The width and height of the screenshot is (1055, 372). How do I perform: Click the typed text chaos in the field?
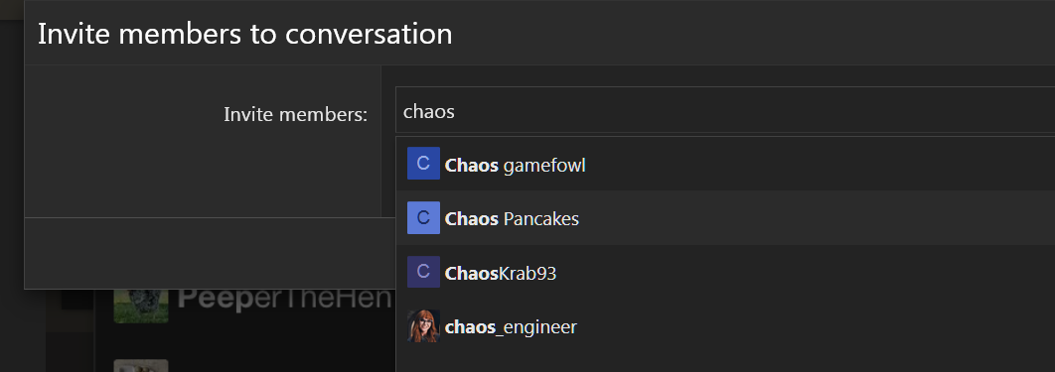pos(428,111)
